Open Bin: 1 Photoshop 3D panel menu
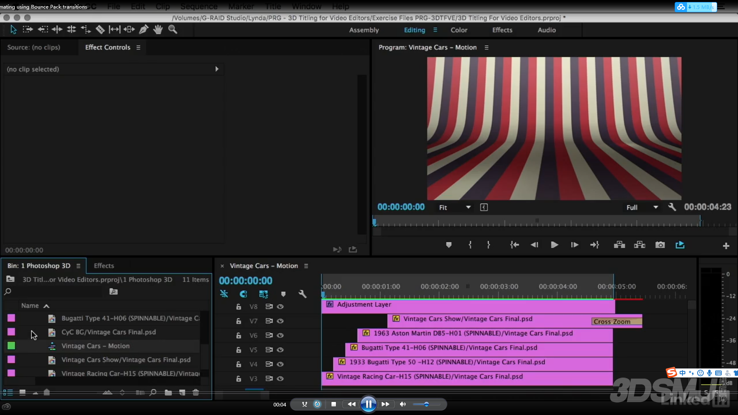738x415 pixels. [78, 266]
